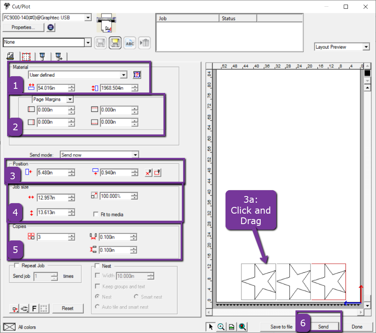Click the fit page view icon
This screenshot has height=333, width=376.
click(231, 327)
